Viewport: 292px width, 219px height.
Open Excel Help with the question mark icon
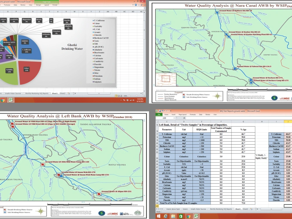pyautogui.click(x=136, y=5)
